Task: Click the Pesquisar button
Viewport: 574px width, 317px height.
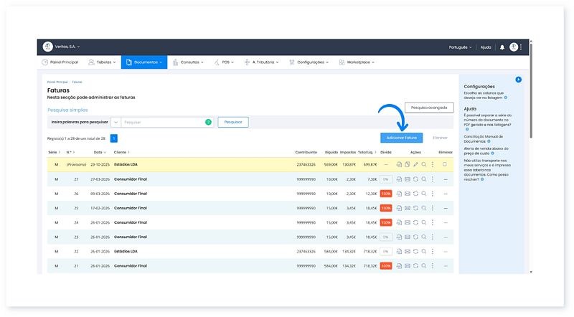Action: (x=233, y=122)
